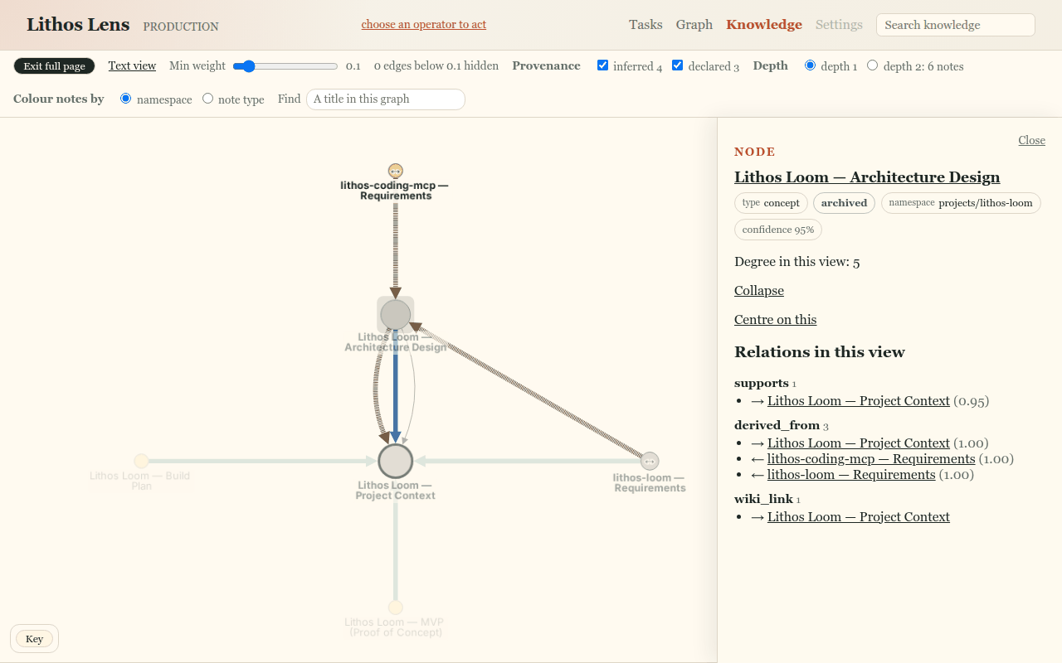The height and width of the screenshot is (663, 1062).
Task: Click the 'Centre on this' link
Action: tap(776, 320)
